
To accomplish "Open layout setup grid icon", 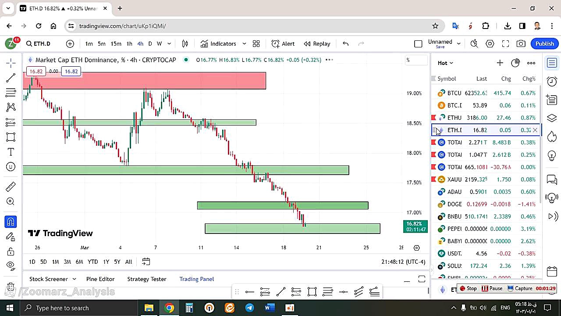I will click(x=256, y=43).
